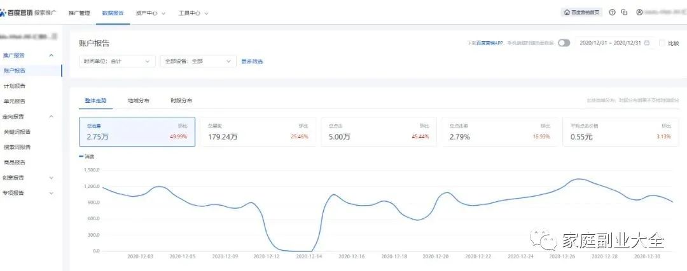Click the home icon beside 百度营销首页
Viewport: 687px width, 271px height.
pos(567,13)
